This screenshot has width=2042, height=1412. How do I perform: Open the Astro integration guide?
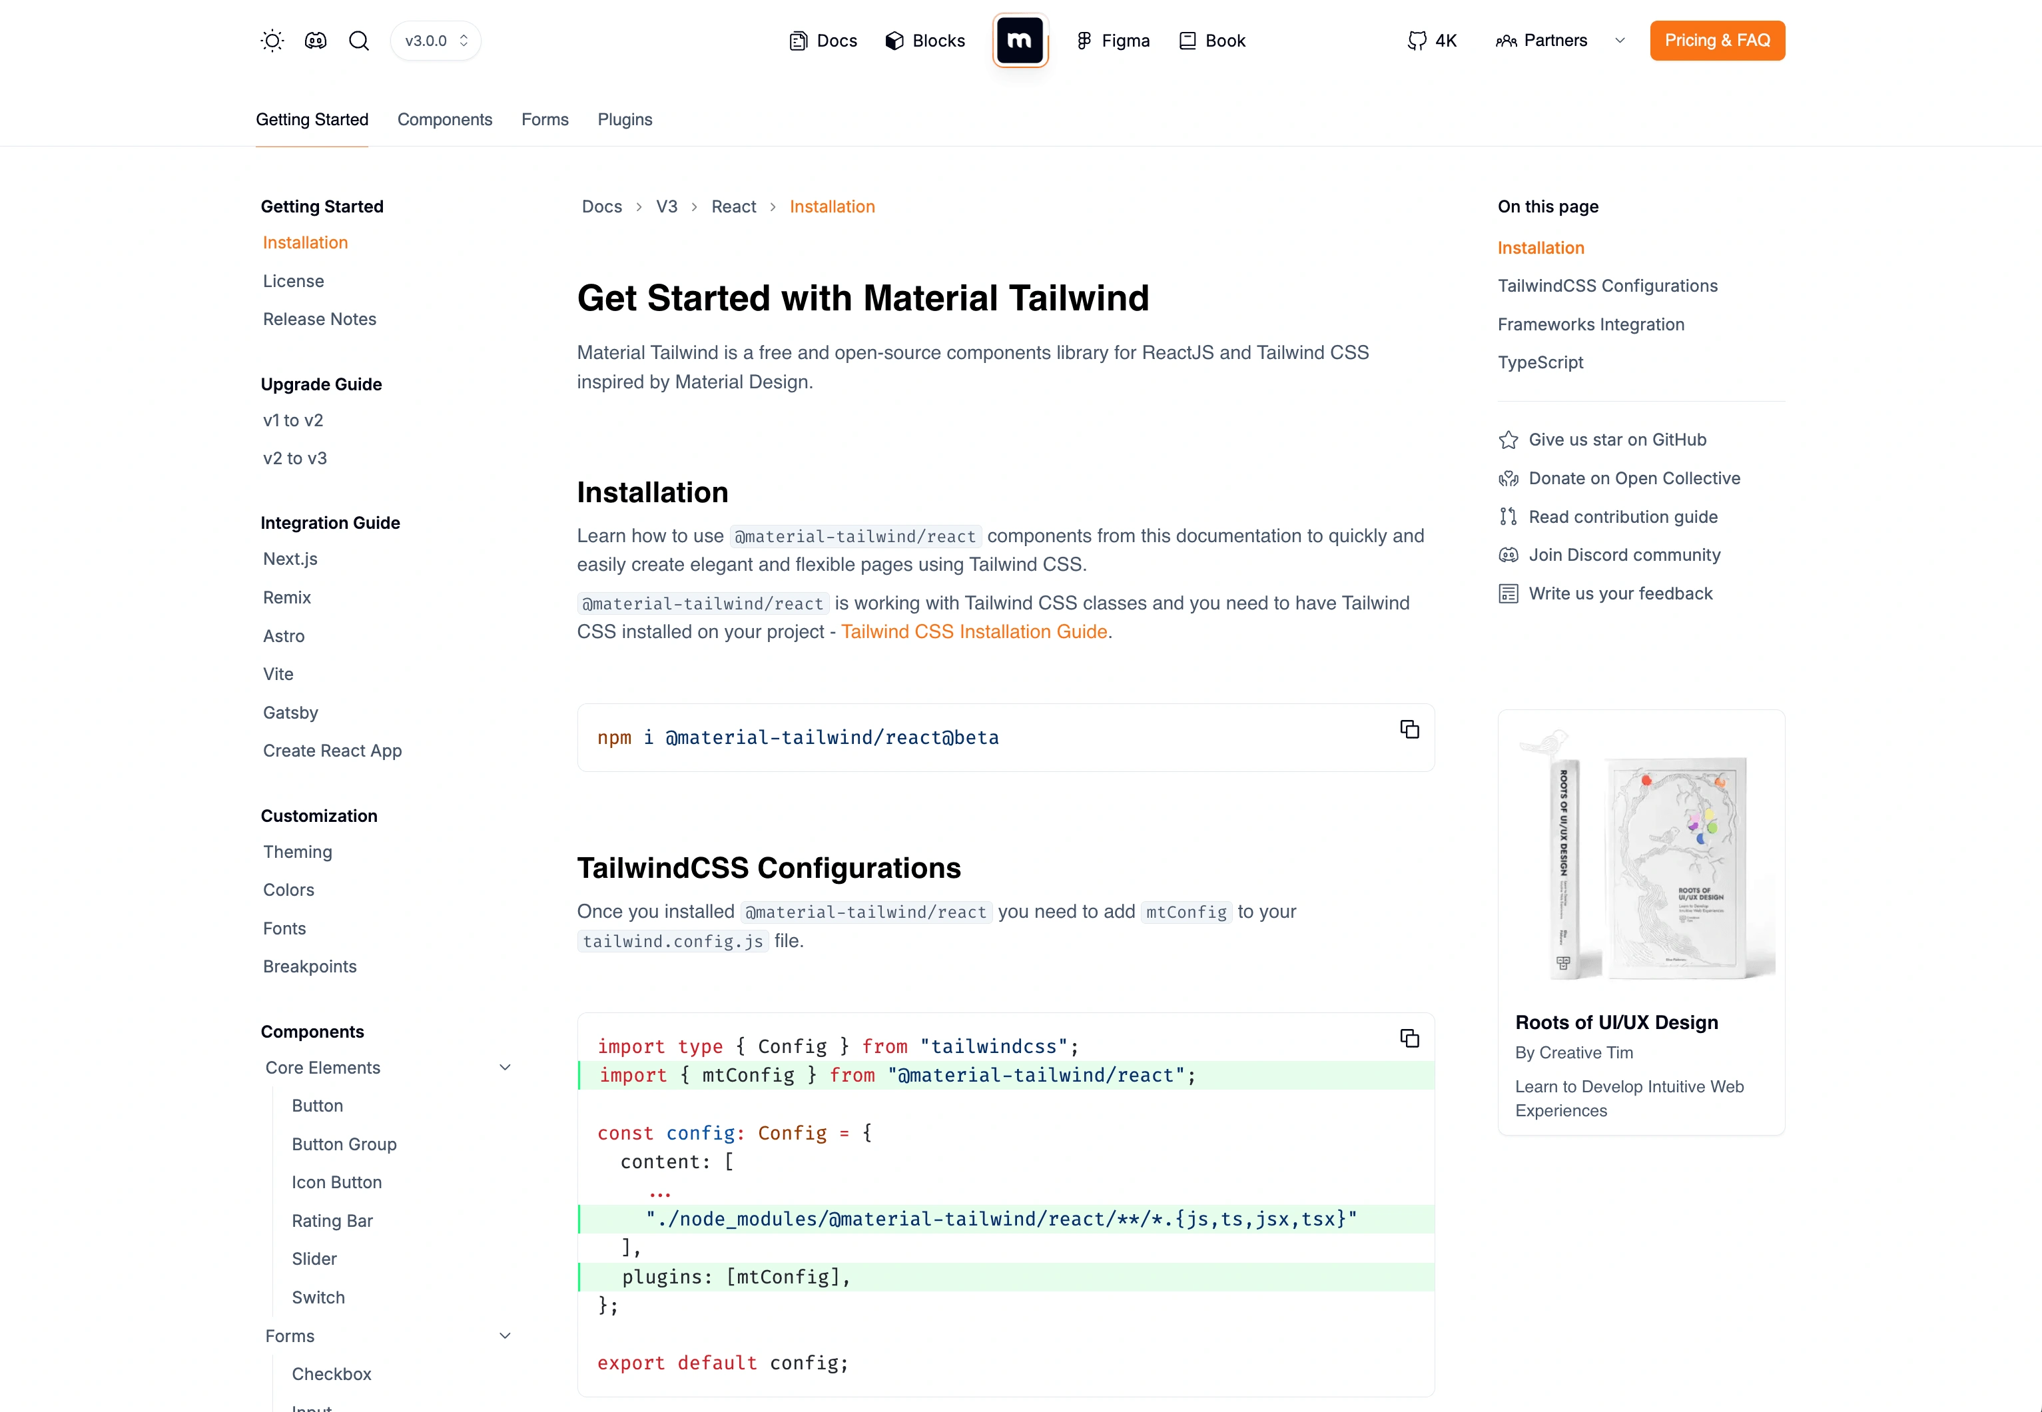[x=283, y=636]
